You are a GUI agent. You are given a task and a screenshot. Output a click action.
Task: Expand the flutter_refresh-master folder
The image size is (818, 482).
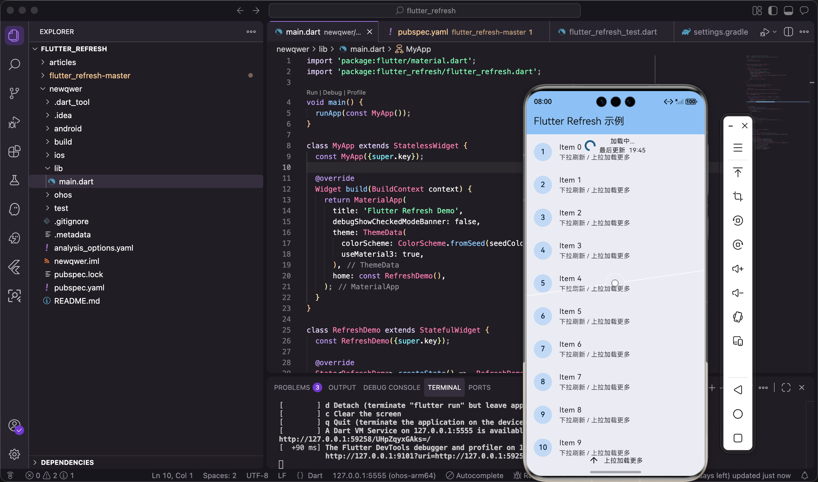(90, 75)
